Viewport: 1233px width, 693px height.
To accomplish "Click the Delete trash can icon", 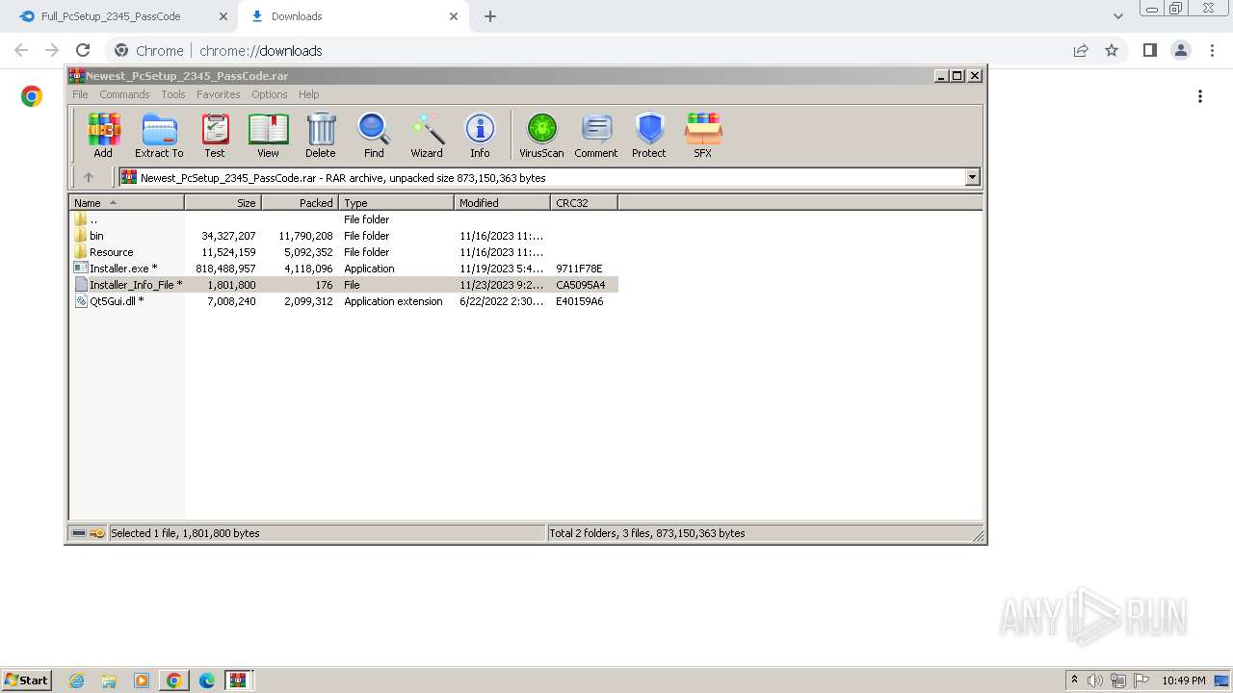I will pyautogui.click(x=321, y=135).
